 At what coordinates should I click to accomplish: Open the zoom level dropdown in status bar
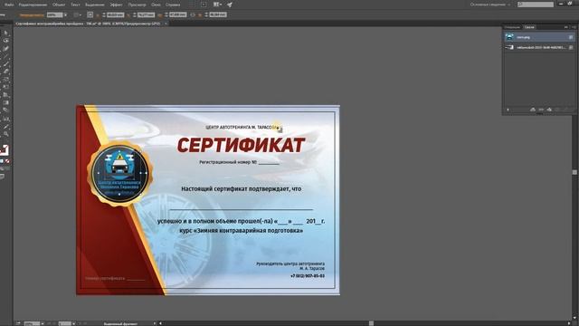click(43, 324)
